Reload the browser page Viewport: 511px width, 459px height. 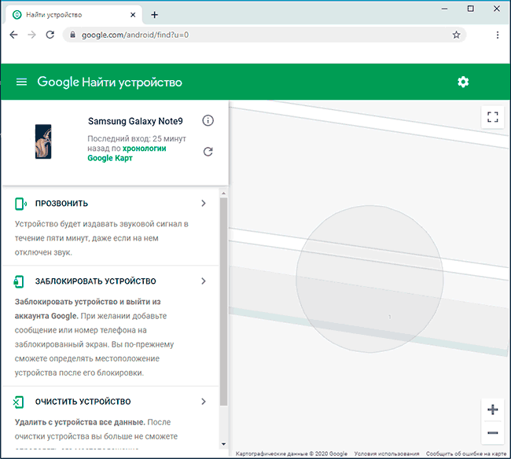point(50,35)
